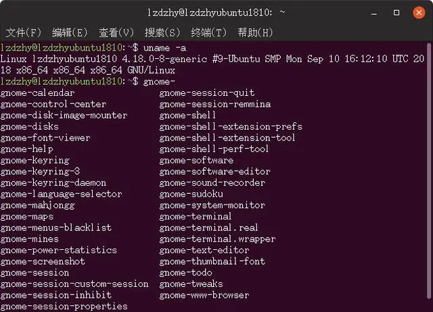Viewport: 433px width, 312px height.
Task: Open the 文件(F) menu
Action: (x=24, y=32)
